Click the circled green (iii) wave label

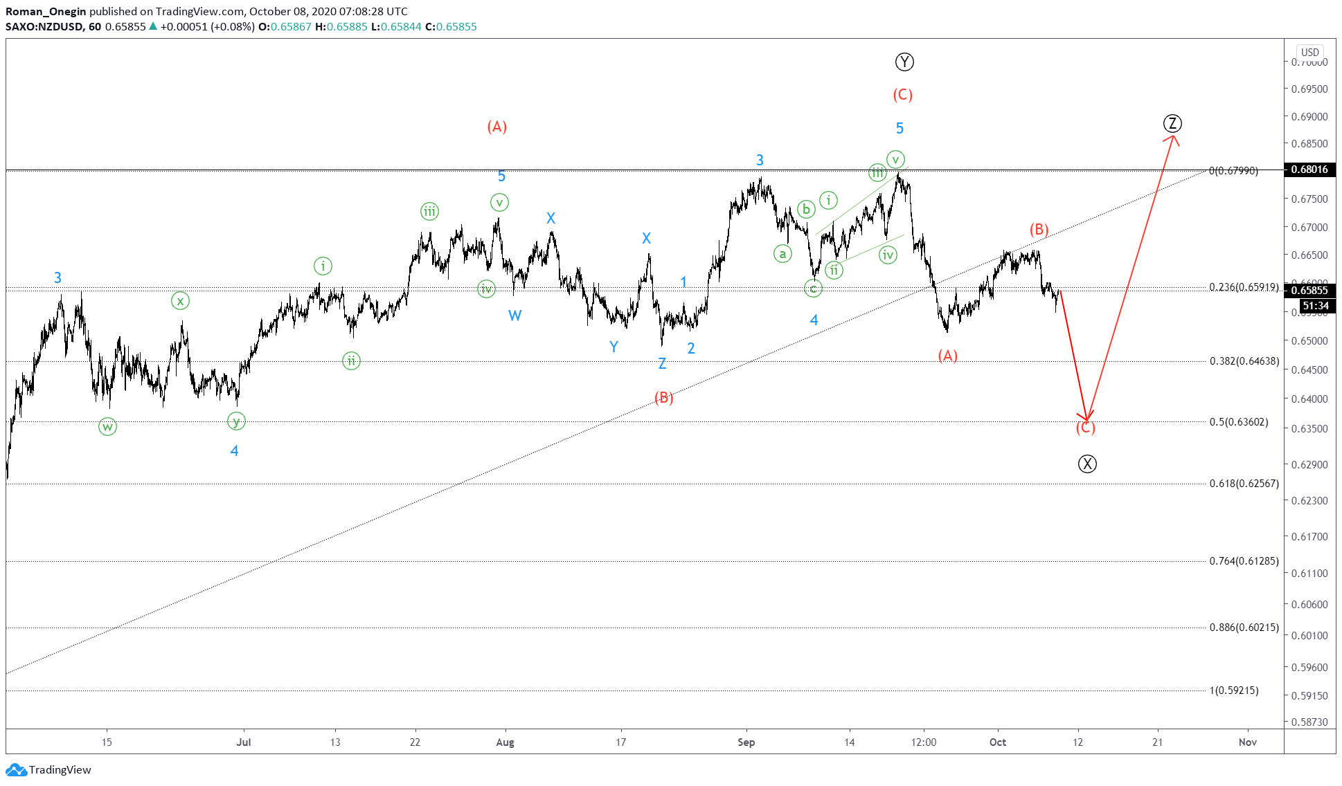pos(429,211)
